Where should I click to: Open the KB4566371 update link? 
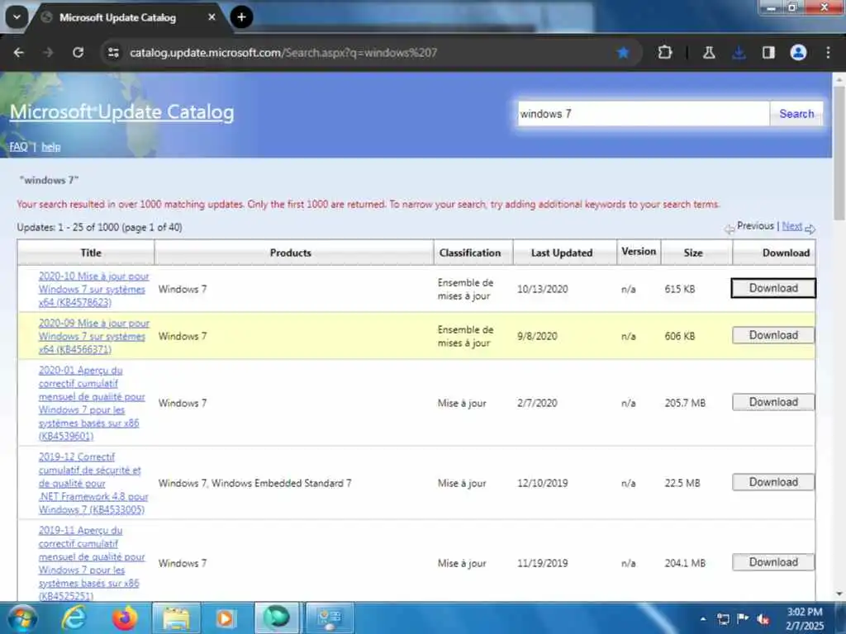[94, 336]
